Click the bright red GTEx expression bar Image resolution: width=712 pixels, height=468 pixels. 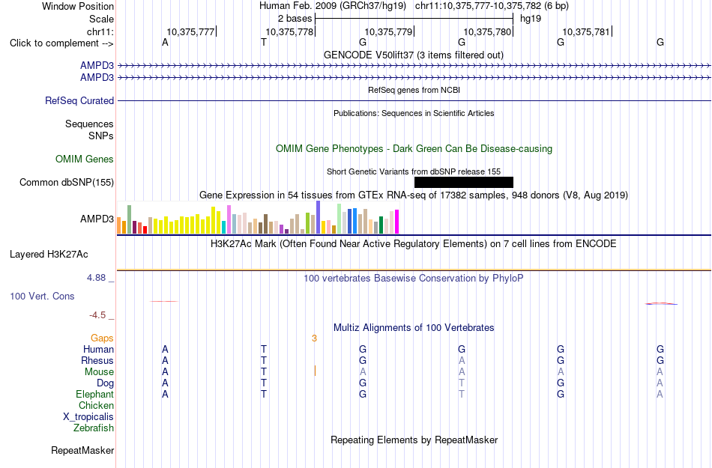tap(145, 230)
